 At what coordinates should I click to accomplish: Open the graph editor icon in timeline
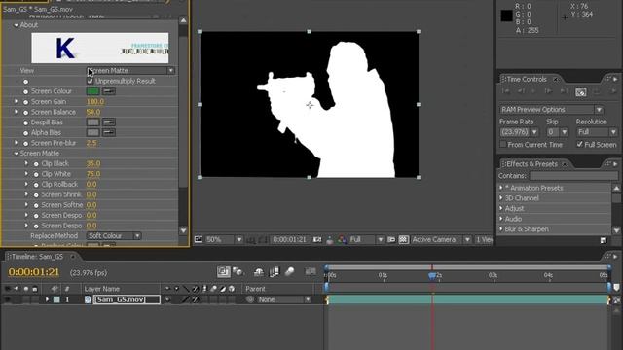coord(311,272)
